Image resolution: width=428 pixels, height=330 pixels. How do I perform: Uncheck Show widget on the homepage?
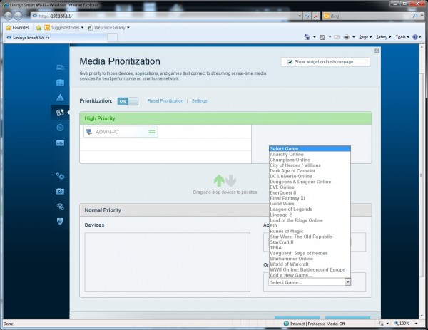click(290, 62)
